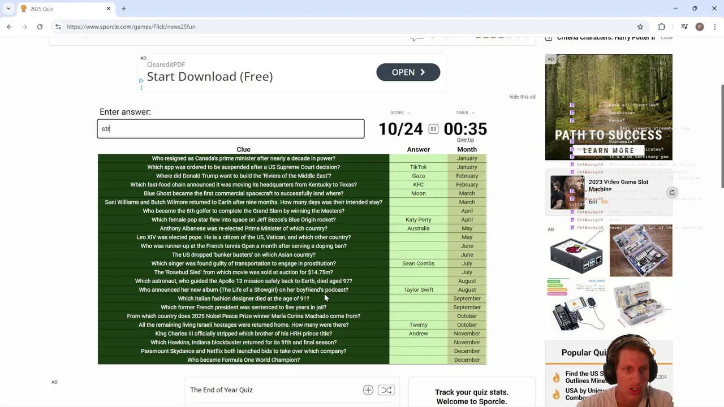Select the clue about Suni Williams and Butch Wilmore
The width and height of the screenshot is (724, 407).
click(x=243, y=202)
